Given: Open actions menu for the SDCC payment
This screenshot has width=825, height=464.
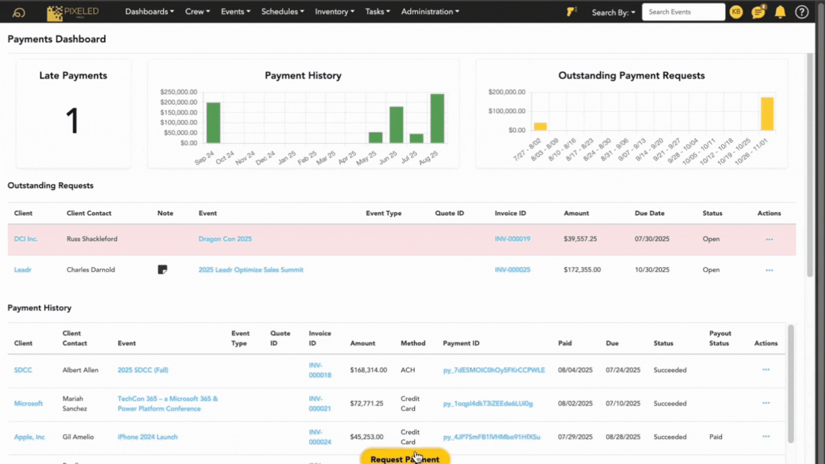Looking at the screenshot, I should coord(766,369).
